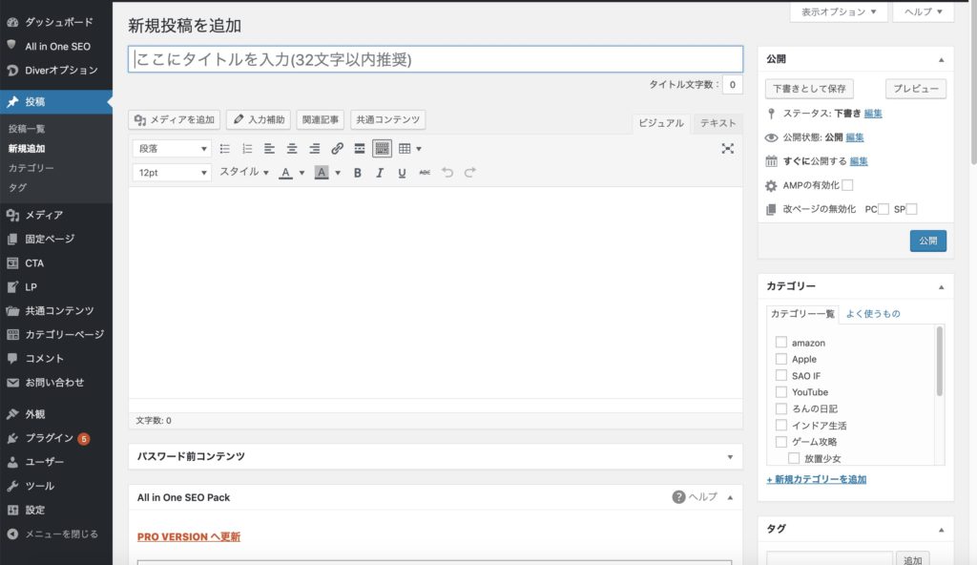Apply strikethrough formatting

tap(425, 173)
